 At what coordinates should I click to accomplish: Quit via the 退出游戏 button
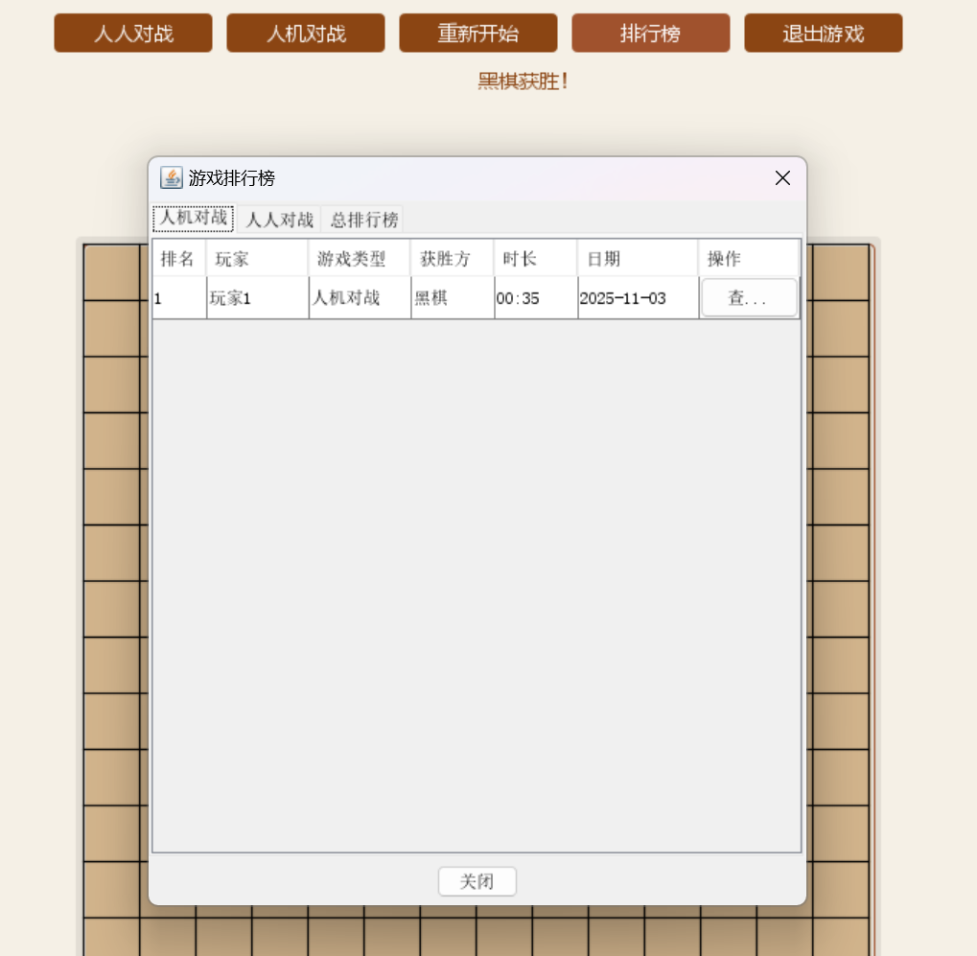(x=823, y=33)
